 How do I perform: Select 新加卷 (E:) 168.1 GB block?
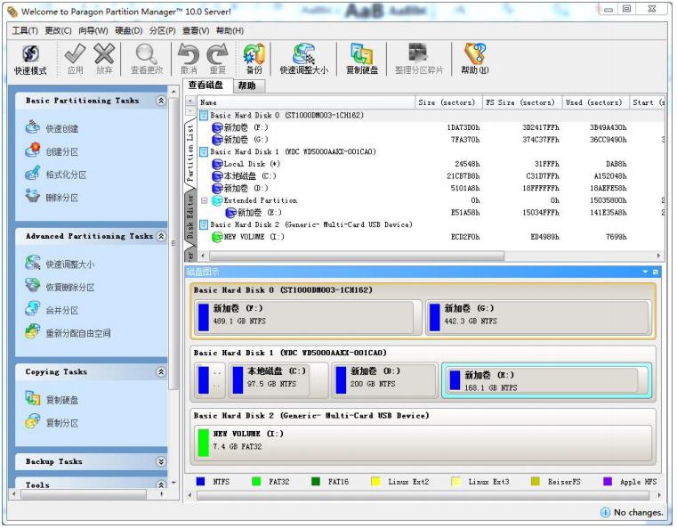tap(546, 381)
